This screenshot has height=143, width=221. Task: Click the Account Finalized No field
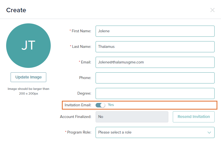(132, 117)
